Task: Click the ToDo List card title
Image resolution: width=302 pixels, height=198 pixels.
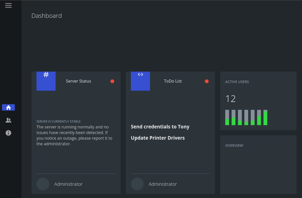Action: pos(173,81)
